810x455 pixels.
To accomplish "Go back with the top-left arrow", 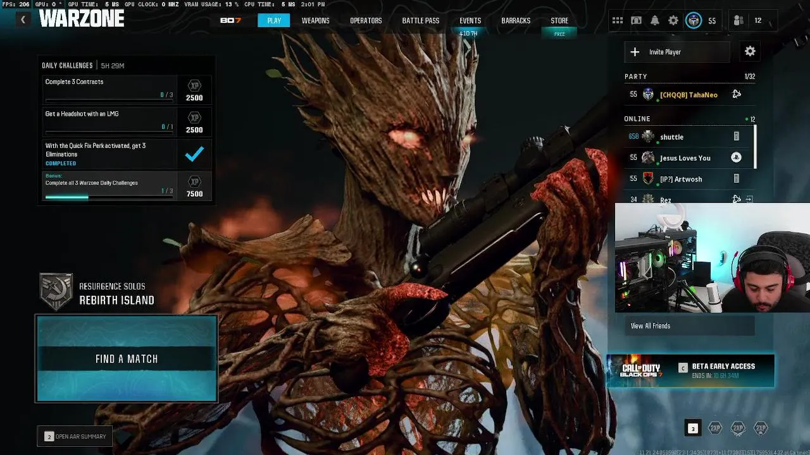I will tap(23, 20).
